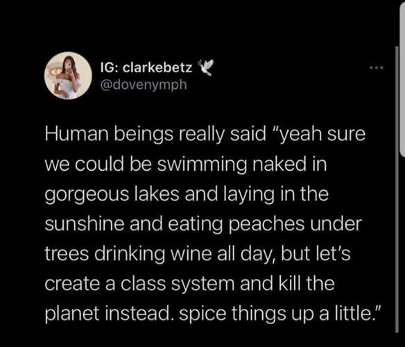Click the word "wine" in the tweet
This screenshot has height=347, width=405.
pyautogui.click(x=190, y=253)
